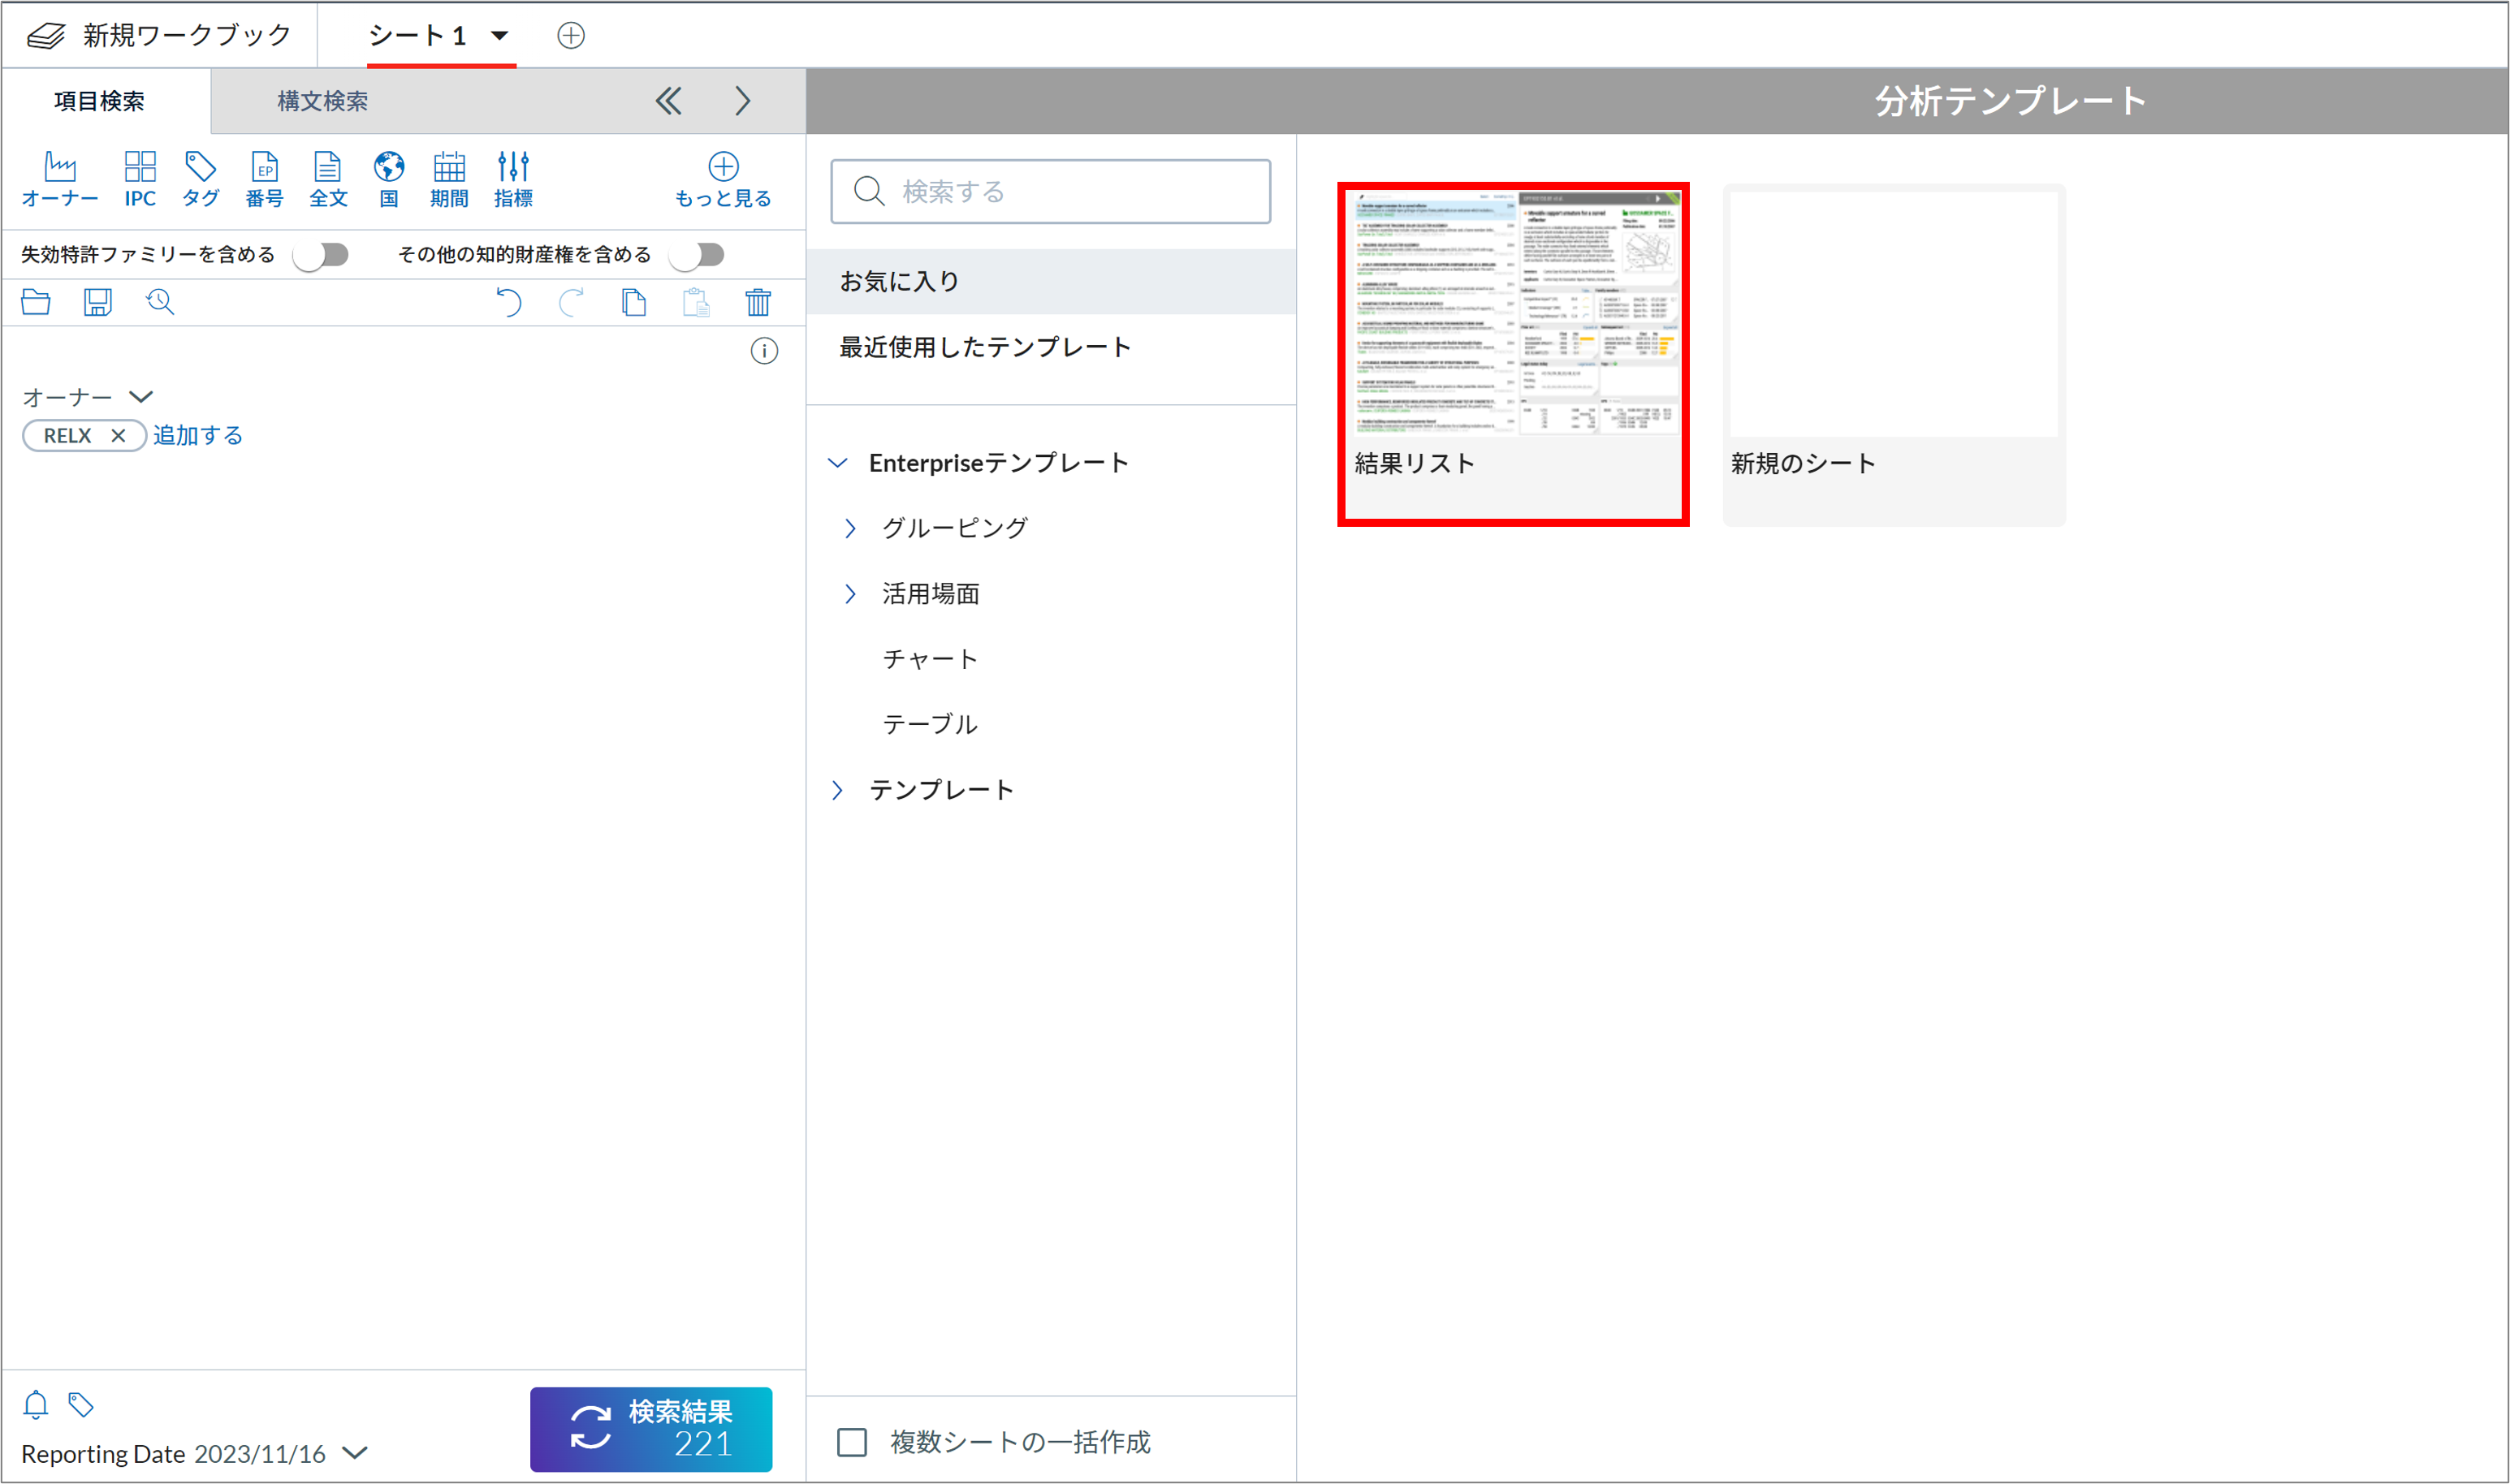Enable その他の知的財産権を含める switch
2510x1484 pixels.
coord(697,255)
